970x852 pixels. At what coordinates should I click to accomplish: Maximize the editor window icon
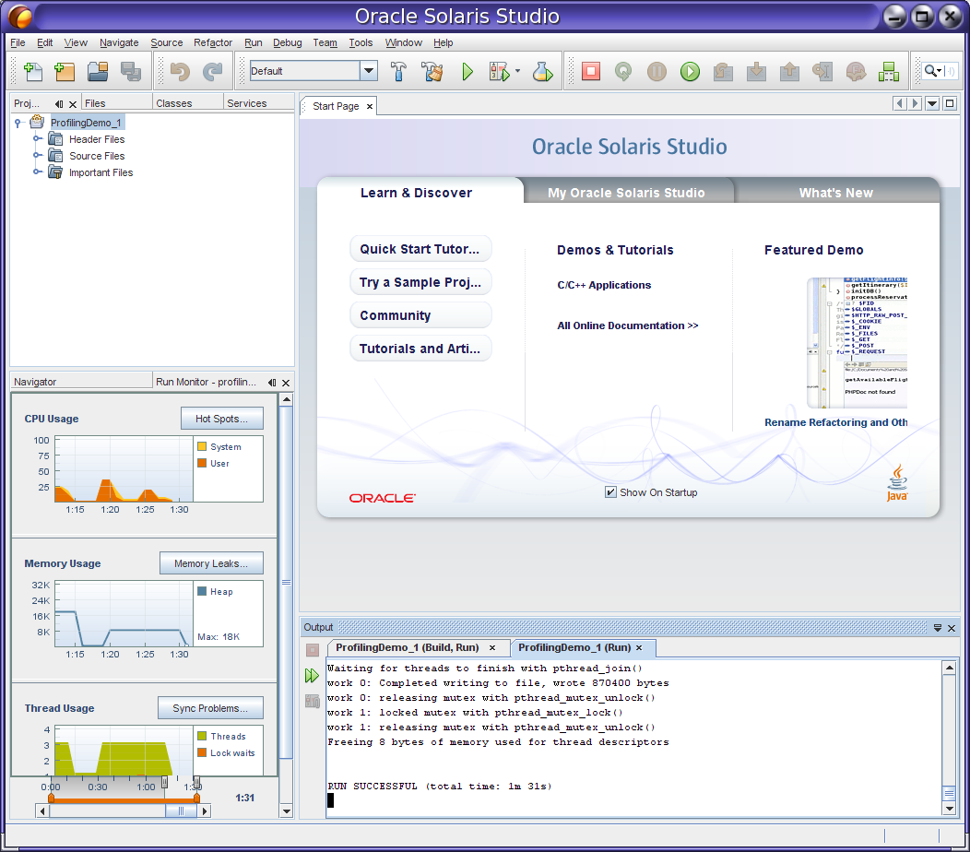point(950,104)
